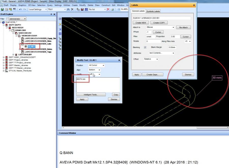This screenshot has height=168, width=229.
Task: Click the yellow sun icon in the view toolbar
Action: tap(60, 24)
